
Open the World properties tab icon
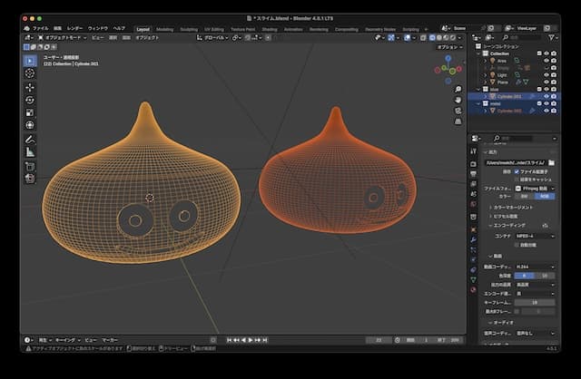(473, 204)
